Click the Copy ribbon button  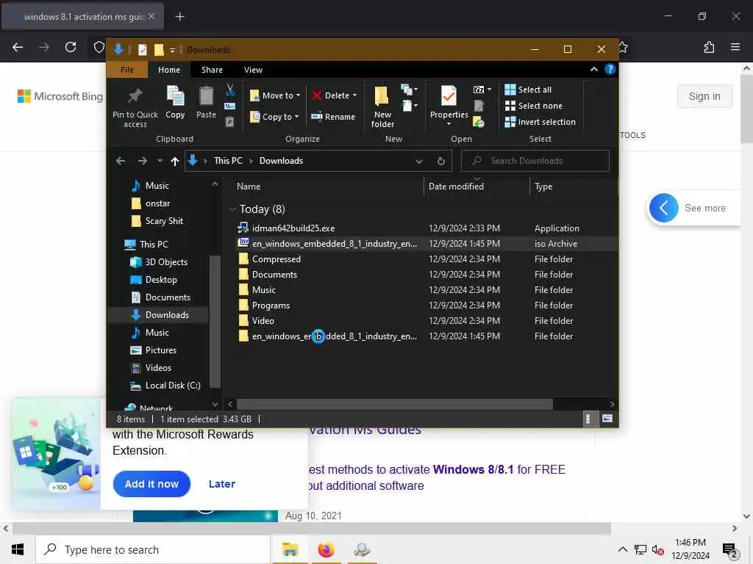[175, 103]
